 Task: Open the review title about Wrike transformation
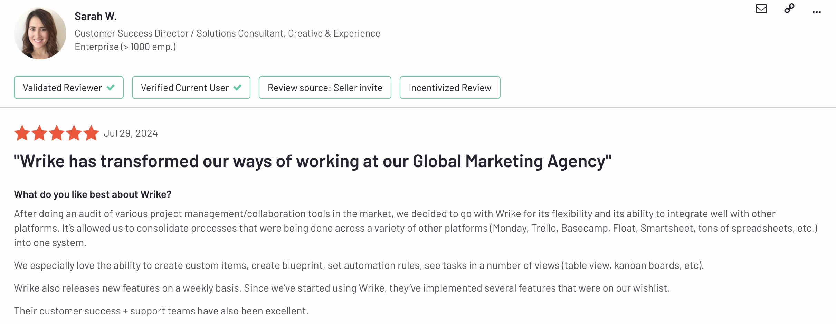[x=313, y=161]
